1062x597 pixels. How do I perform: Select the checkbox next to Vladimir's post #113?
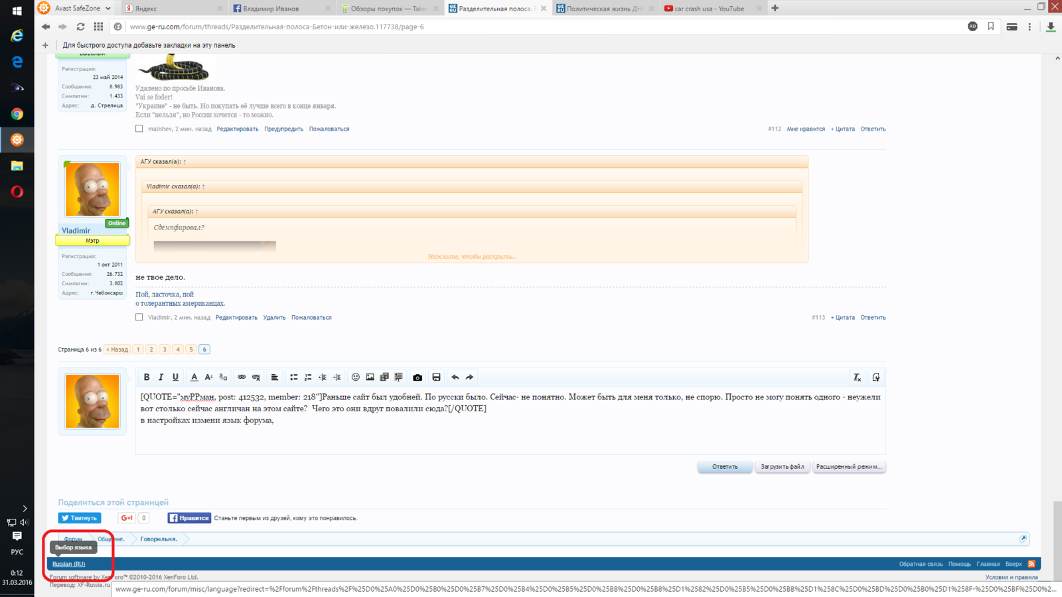pyautogui.click(x=139, y=317)
